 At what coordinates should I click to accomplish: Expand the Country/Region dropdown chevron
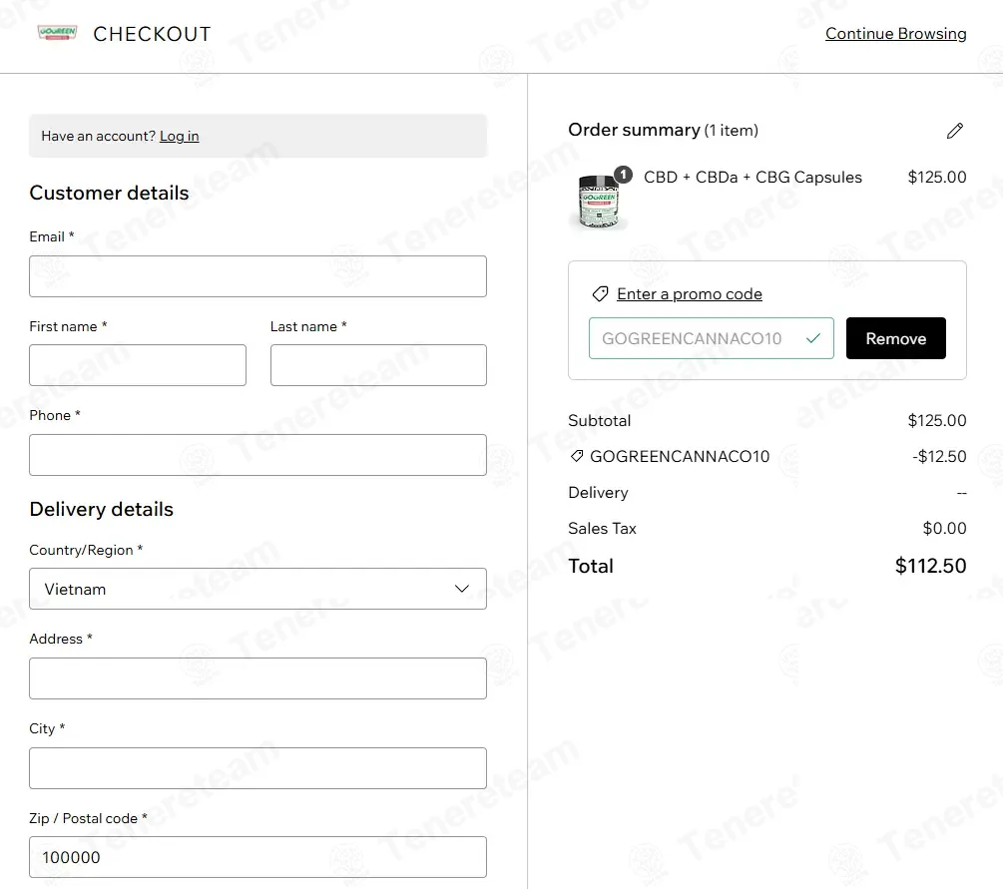tap(462, 589)
